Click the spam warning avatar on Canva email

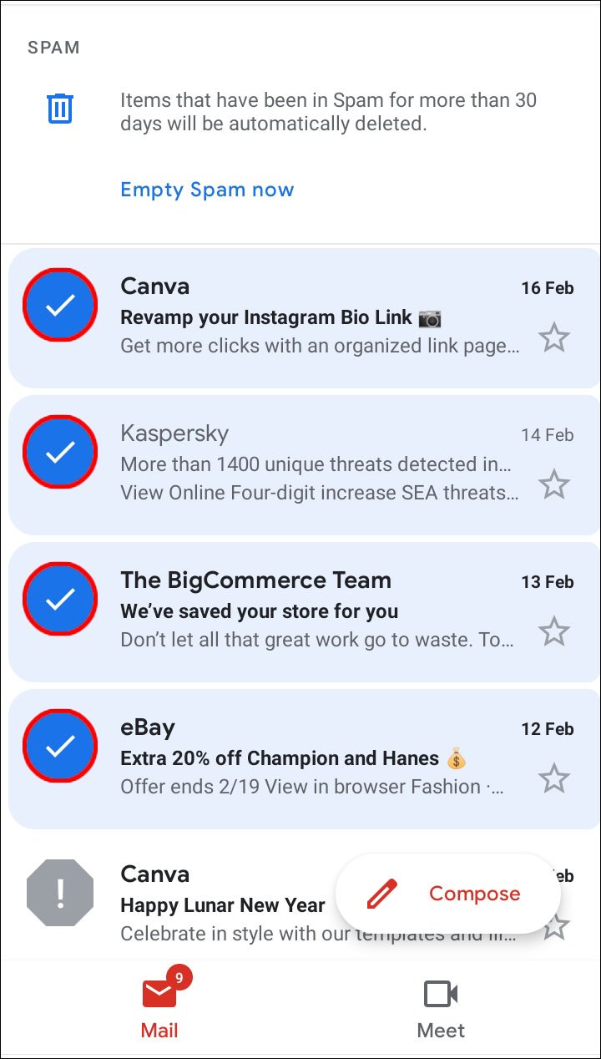tap(60, 893)
